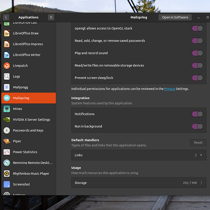The height and width of the screenshot is (210, 210).
Task: Click the LibreOffice Impress icon
Action: [x=7, y=44]
